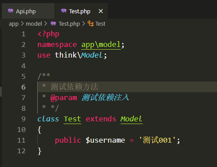The height and width of the screenshot is (167, 217).
Task: Click the use keyword on line 3
Action: pyautogui.click(x=44, y=55)
